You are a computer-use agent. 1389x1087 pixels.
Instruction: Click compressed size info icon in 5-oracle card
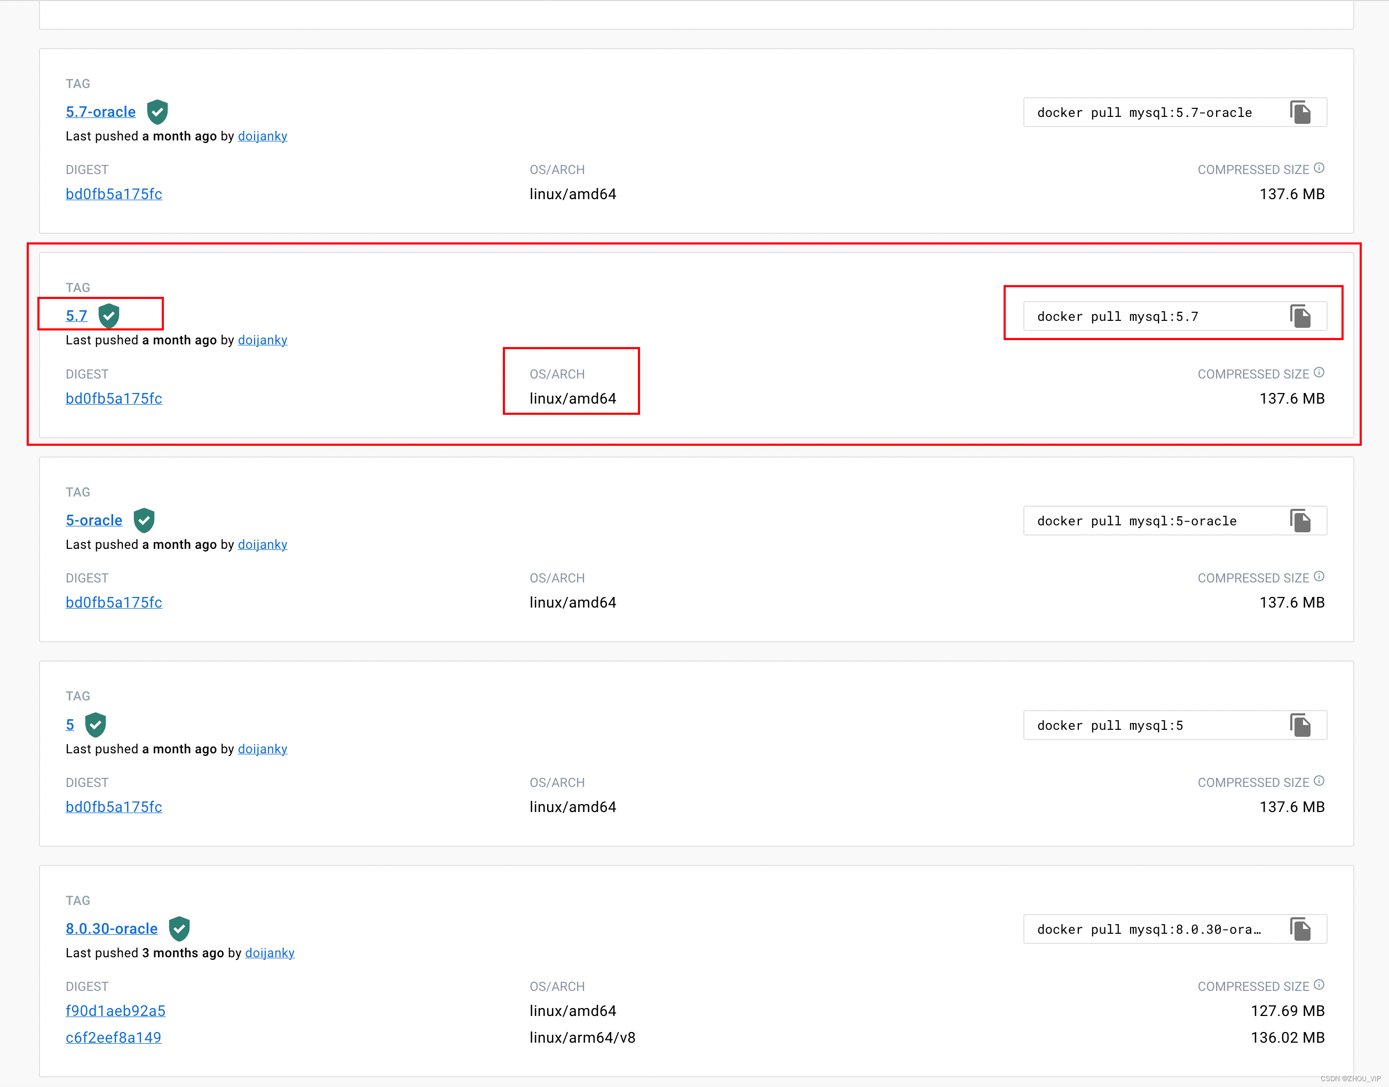[x=1319, y=577]
